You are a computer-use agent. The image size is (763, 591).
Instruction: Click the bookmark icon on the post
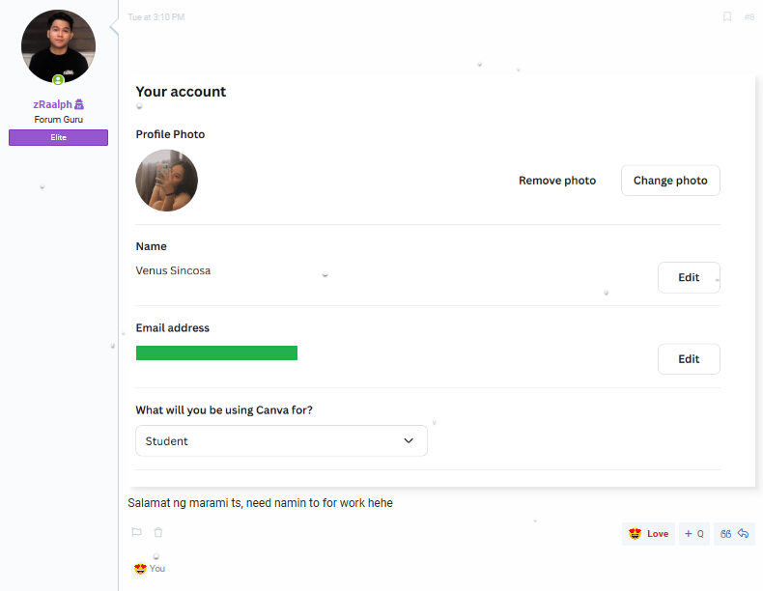coord(727,17)
